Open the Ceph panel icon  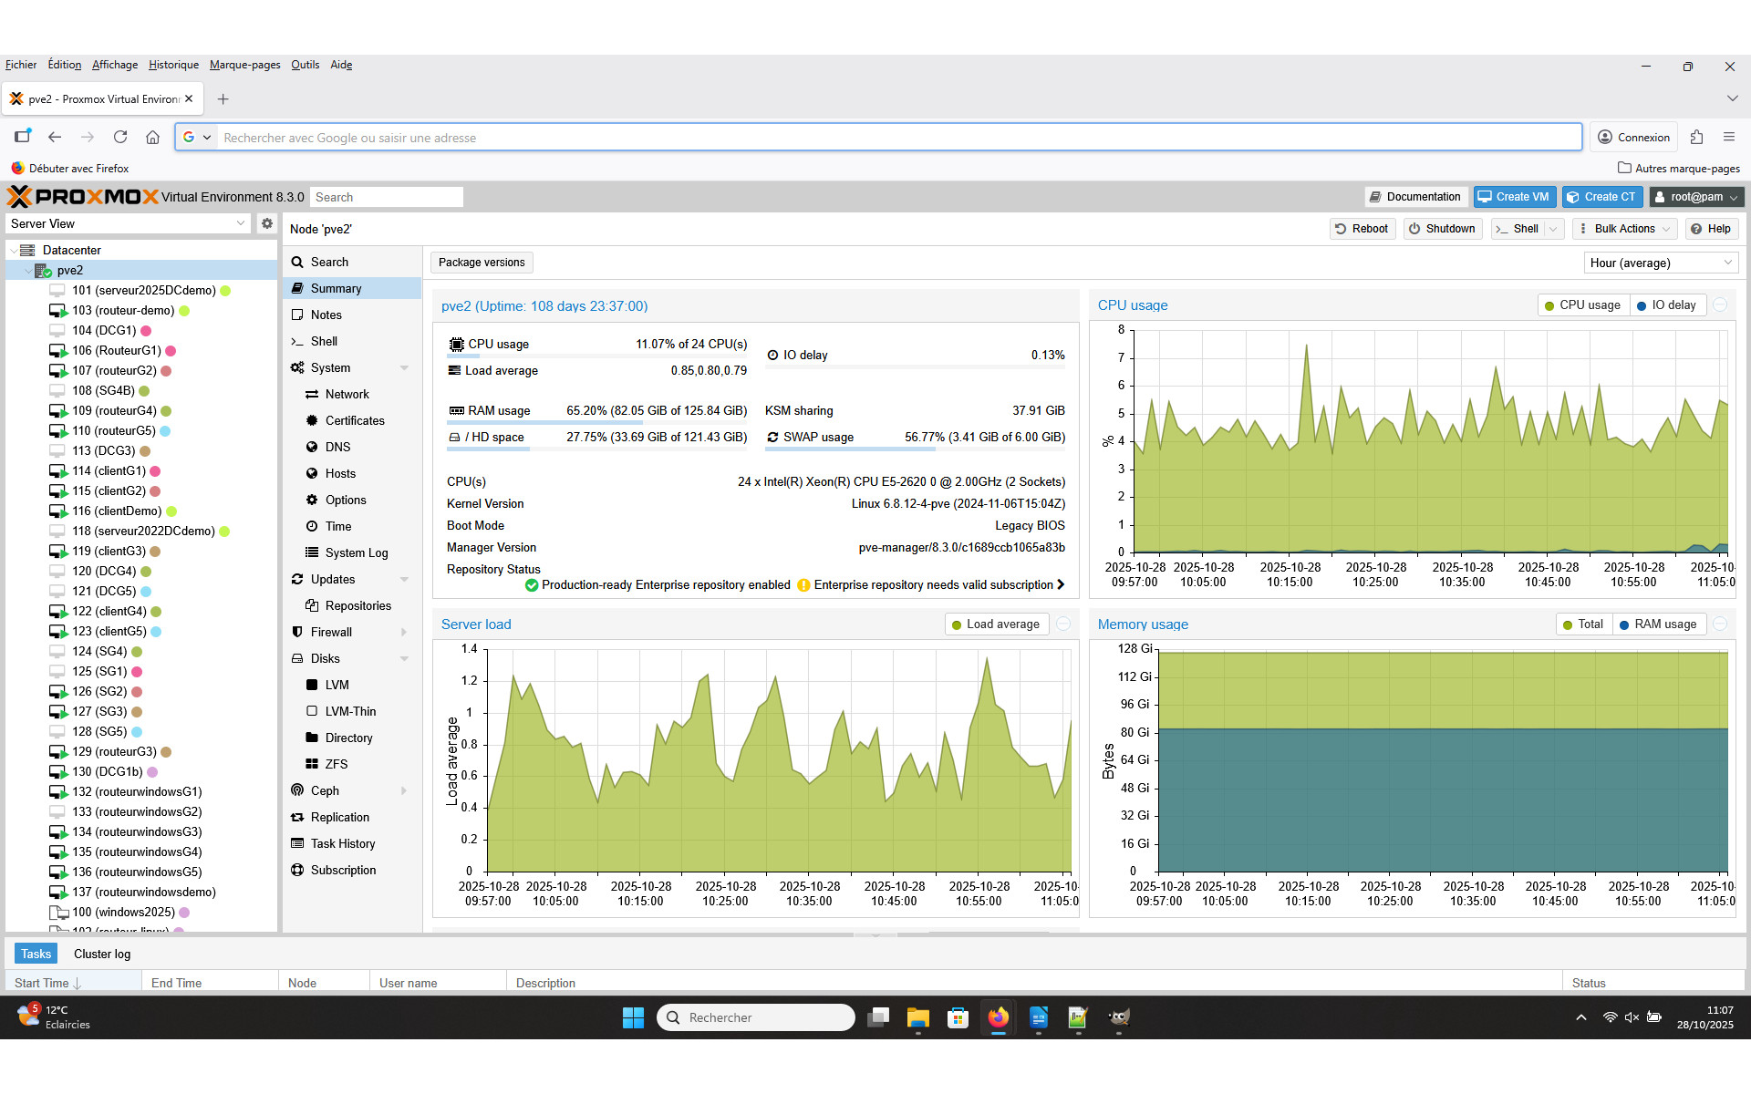point(296,790)
